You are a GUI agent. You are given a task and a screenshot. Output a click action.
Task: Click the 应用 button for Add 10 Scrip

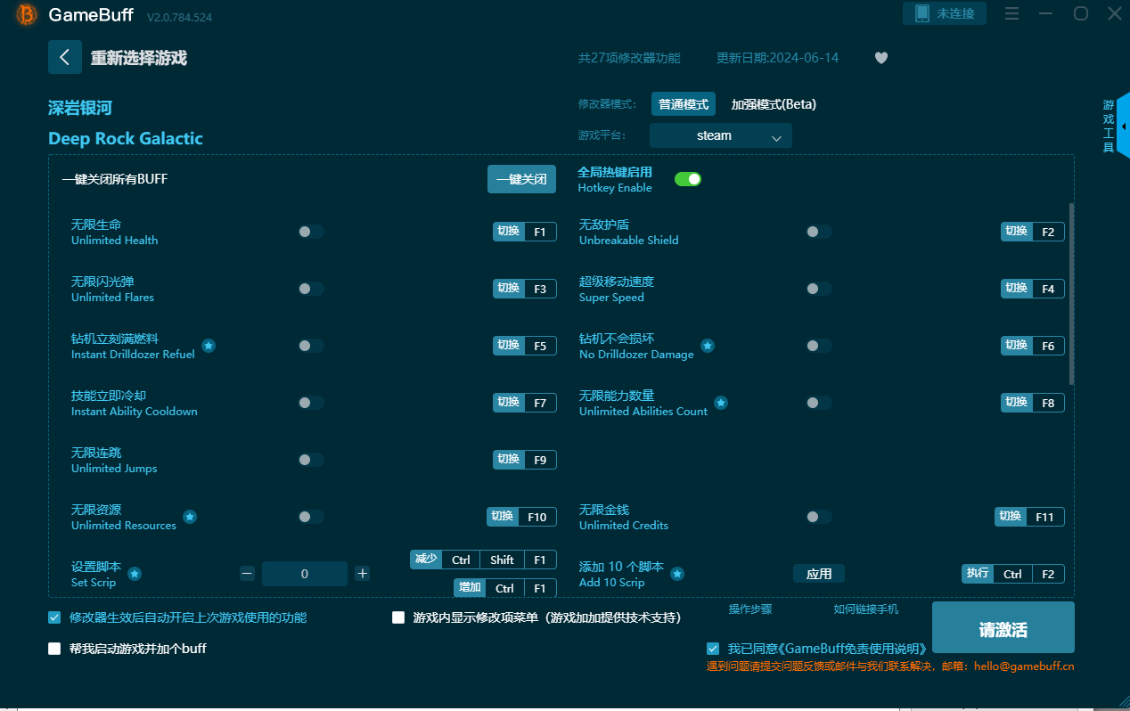[819, 574]
